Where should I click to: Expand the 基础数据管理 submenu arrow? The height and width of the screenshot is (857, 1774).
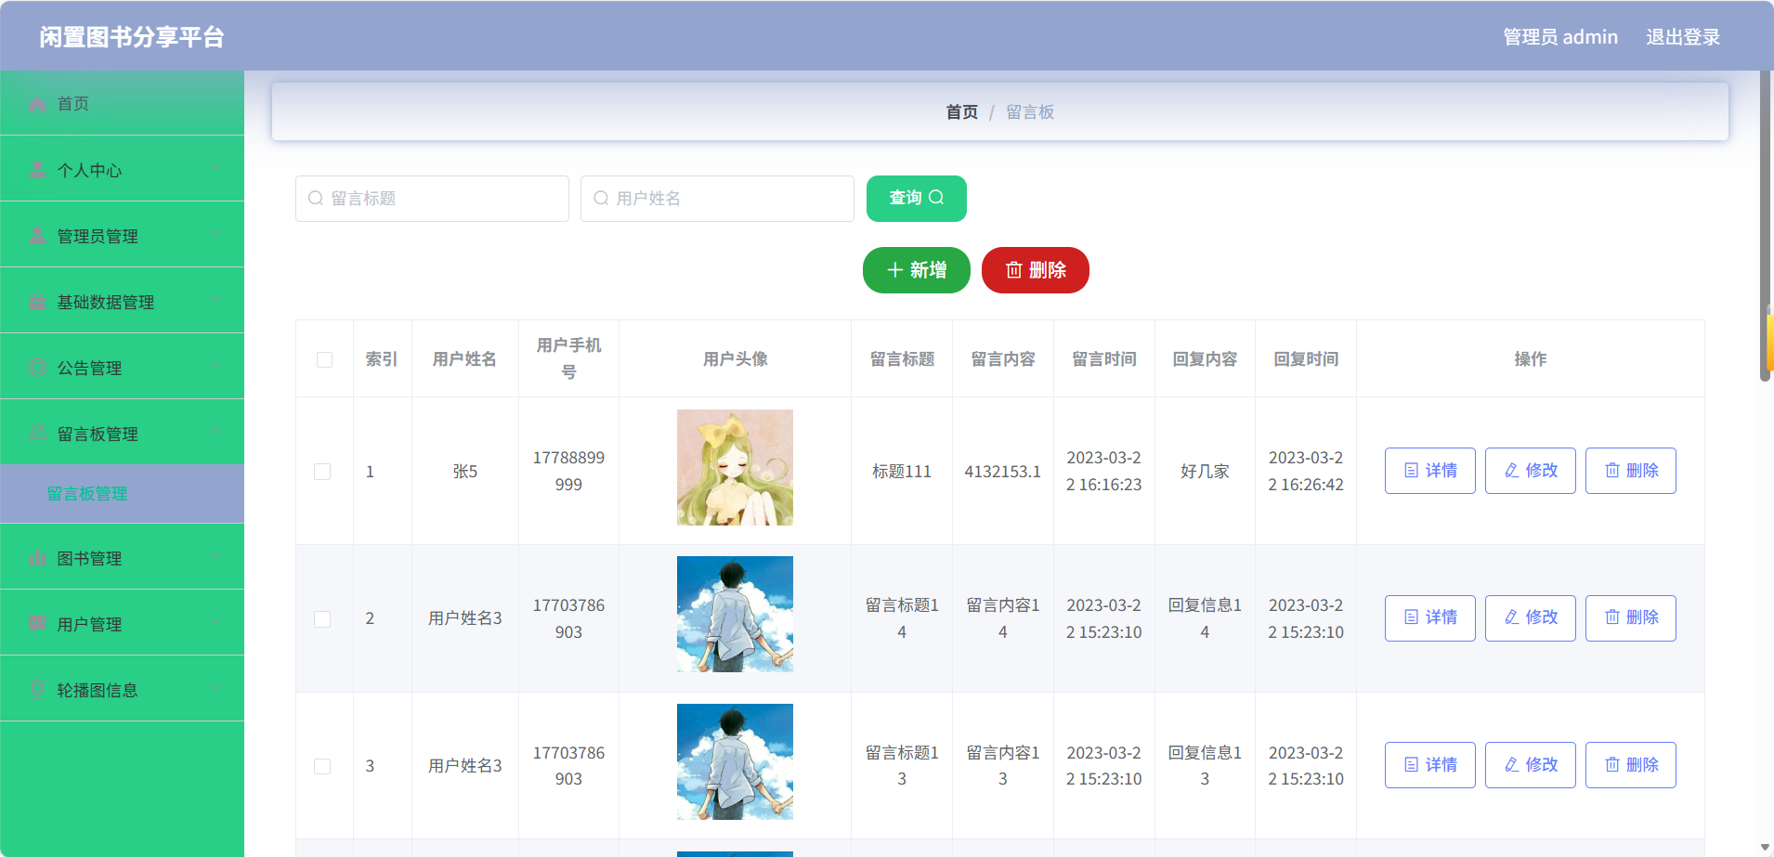pyautogui.click(x=215, y=301)
